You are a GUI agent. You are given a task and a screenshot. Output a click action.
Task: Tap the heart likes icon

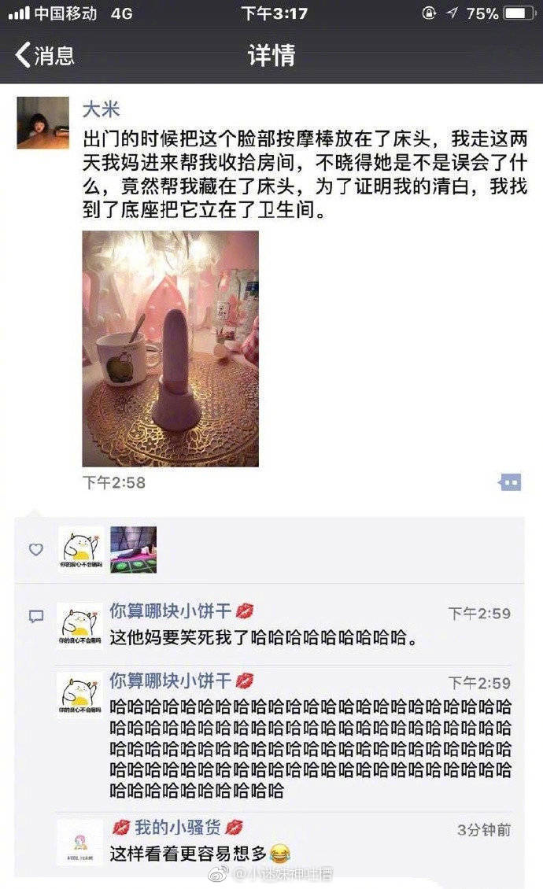click(35, 549)
